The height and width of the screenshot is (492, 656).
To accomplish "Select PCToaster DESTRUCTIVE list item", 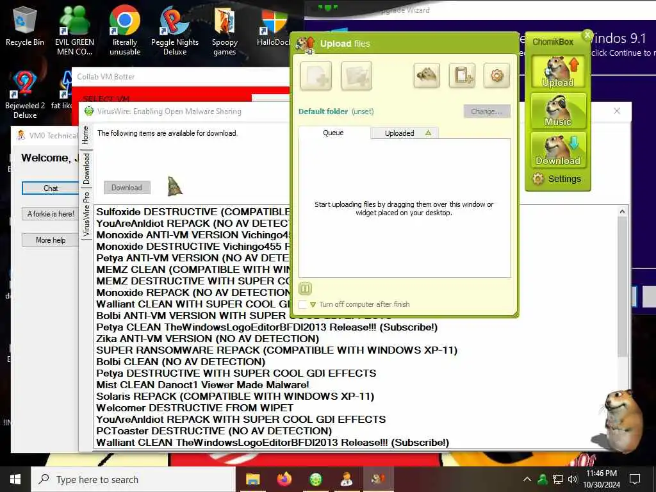I will [214, 431].
